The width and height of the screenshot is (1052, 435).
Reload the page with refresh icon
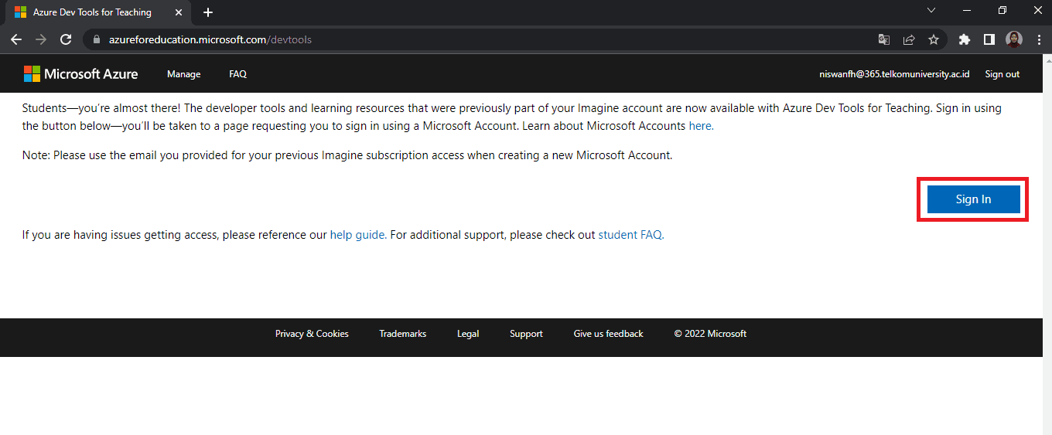pos(66,39)
